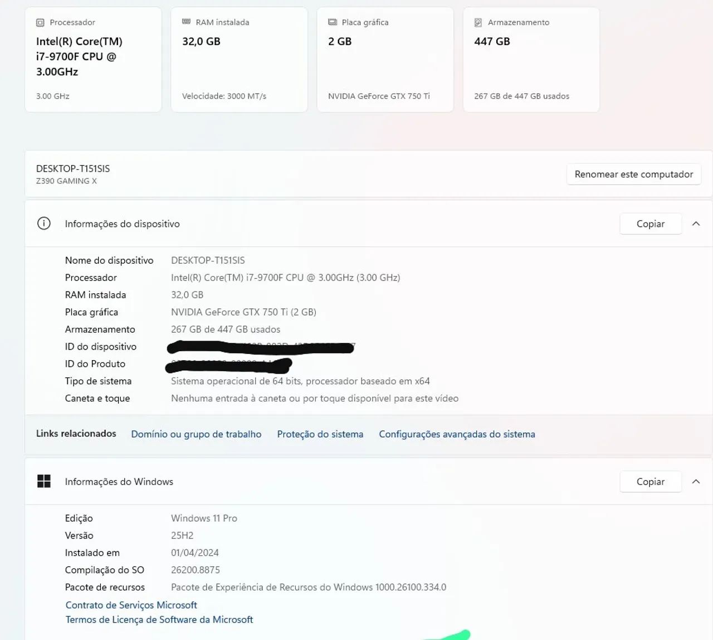
Task: Click the Tipo de sistema 64 bits value
Action: pyautogui.click(x=300, y=381)
